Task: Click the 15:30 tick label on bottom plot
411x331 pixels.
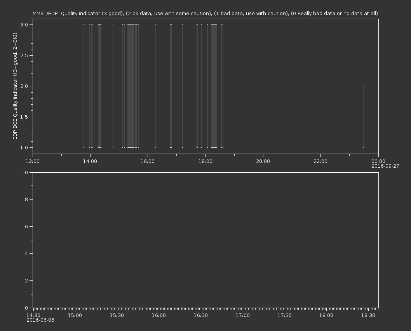Action: coord(117,315)
